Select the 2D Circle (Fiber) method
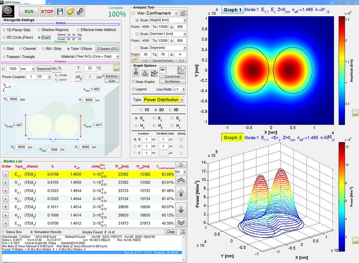359x263 pixels. coord(4,37)
